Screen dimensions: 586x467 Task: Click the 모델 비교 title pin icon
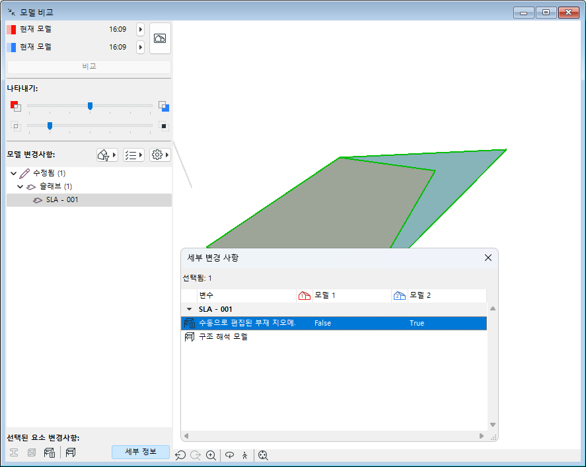12,13
